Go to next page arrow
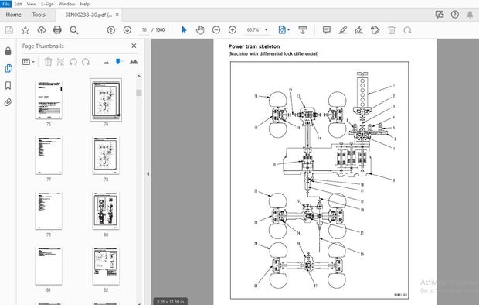 pos(127,30)
